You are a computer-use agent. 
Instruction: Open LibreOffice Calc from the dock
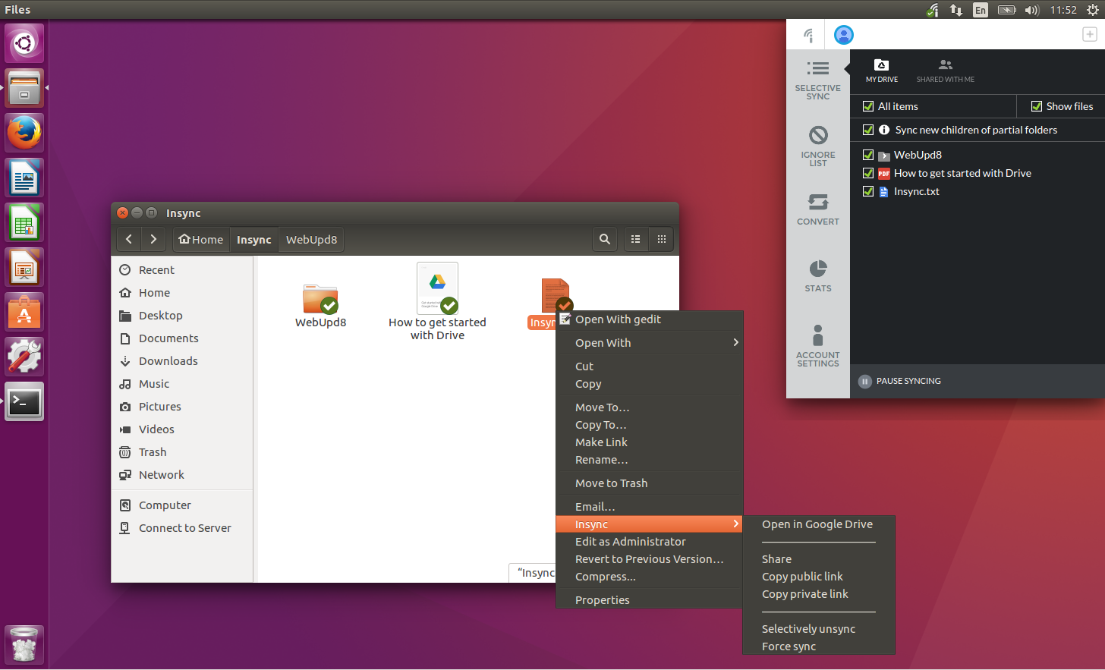[24, 222]
